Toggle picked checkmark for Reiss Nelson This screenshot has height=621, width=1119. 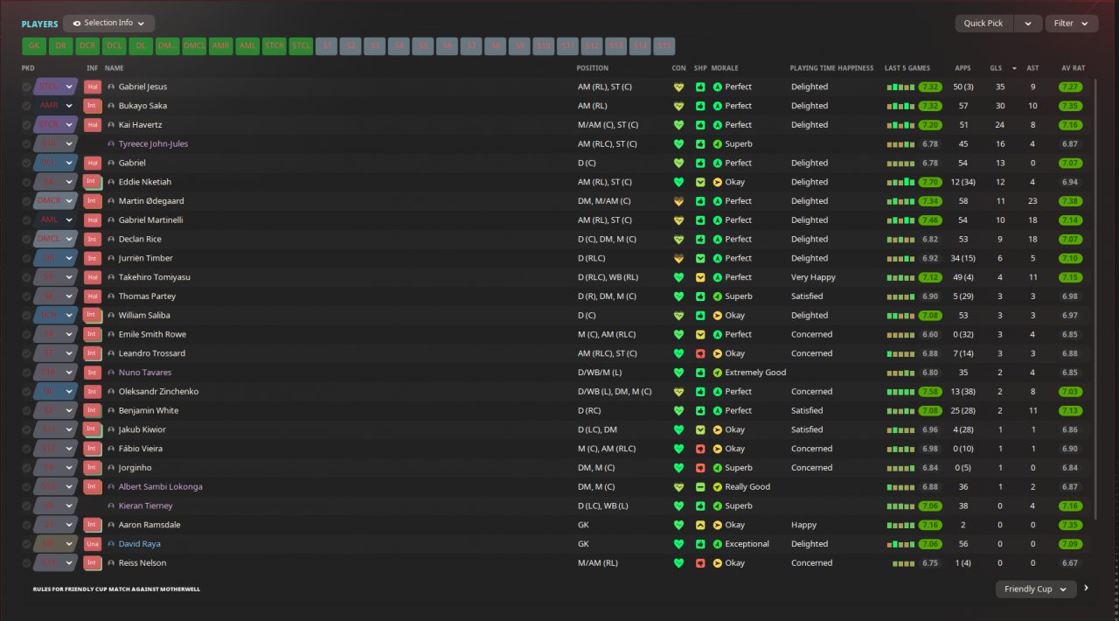click(x=26, y=563)
